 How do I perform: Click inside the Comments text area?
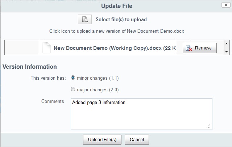(141, 114)
